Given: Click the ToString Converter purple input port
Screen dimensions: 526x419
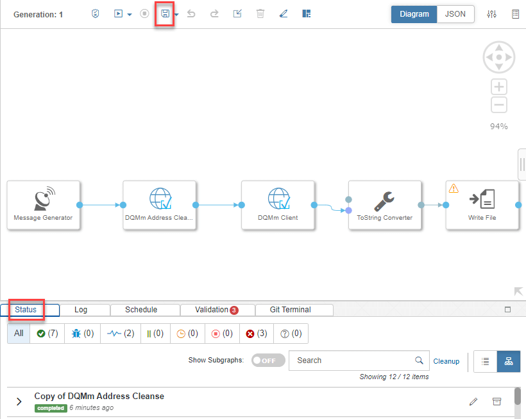Looking at the screenshot, I should coord(348,210).
